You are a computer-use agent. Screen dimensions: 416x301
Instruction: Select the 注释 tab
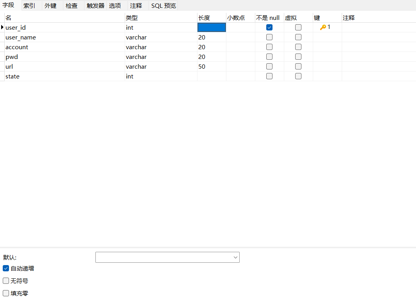point(136,5)
